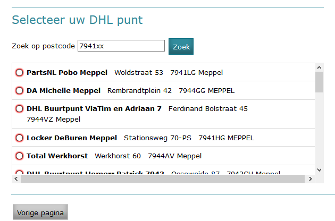Click the horizontal scroll right arrow
335x221 pixels.
pos(311,178)
